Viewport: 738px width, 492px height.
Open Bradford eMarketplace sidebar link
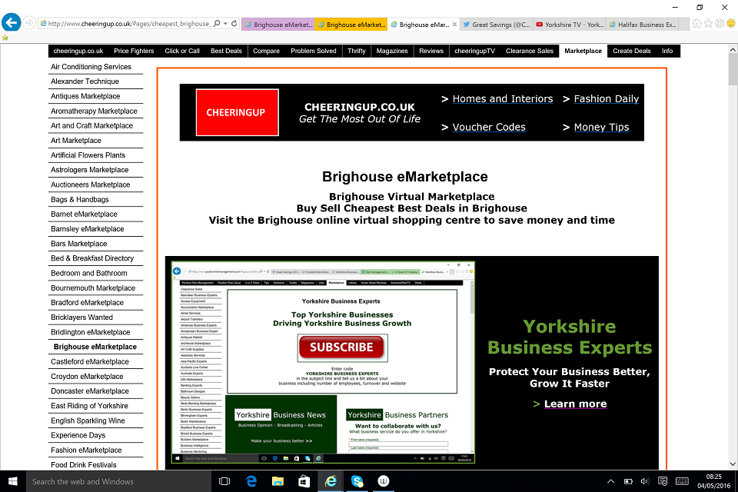[87, 303]
